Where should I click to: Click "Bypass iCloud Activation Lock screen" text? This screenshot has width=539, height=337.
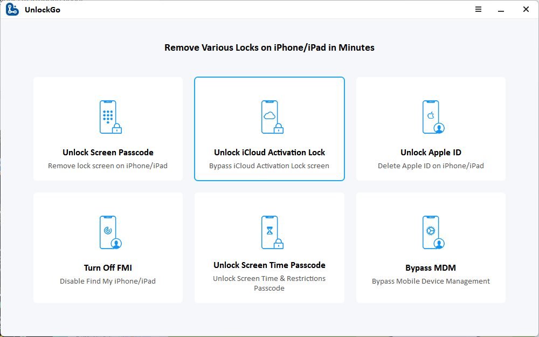pyautogui.click(x=269, y=166)
